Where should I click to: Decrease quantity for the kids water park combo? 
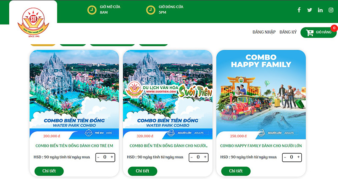point(98,157)
